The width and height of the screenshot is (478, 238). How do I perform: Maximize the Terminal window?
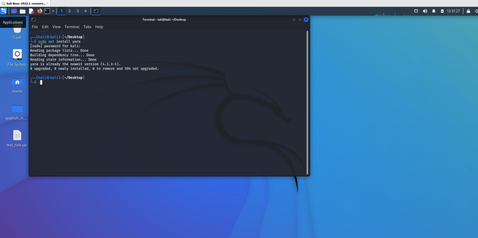tap(300, 19)
